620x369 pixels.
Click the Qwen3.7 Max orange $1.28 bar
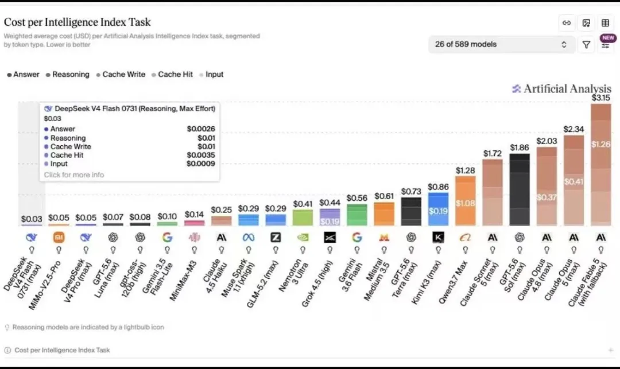(466, 201)
